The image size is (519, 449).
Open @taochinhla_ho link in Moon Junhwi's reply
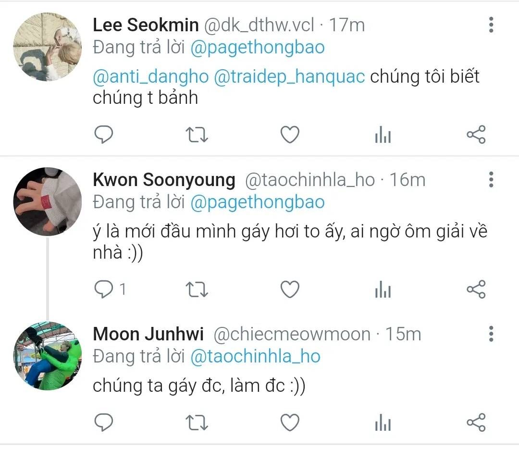(x=256, y=356)
